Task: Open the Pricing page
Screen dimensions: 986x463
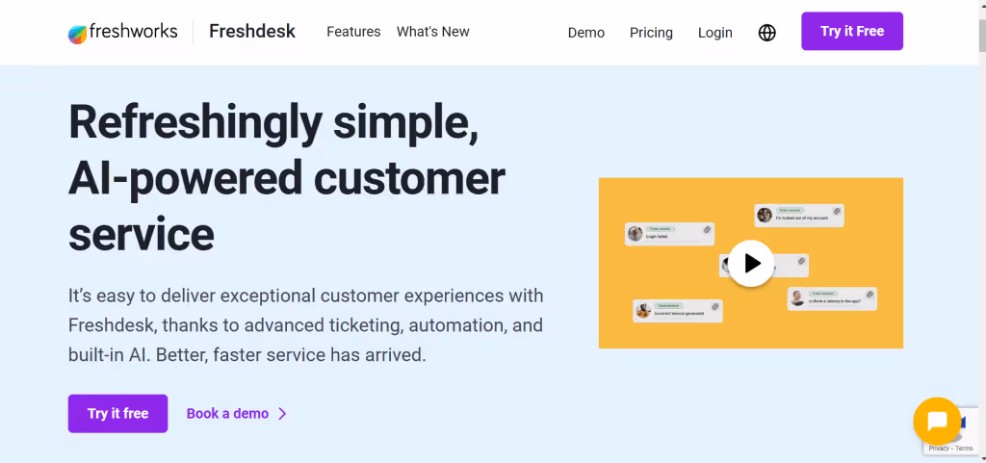Action: click(x=651, y=33)
